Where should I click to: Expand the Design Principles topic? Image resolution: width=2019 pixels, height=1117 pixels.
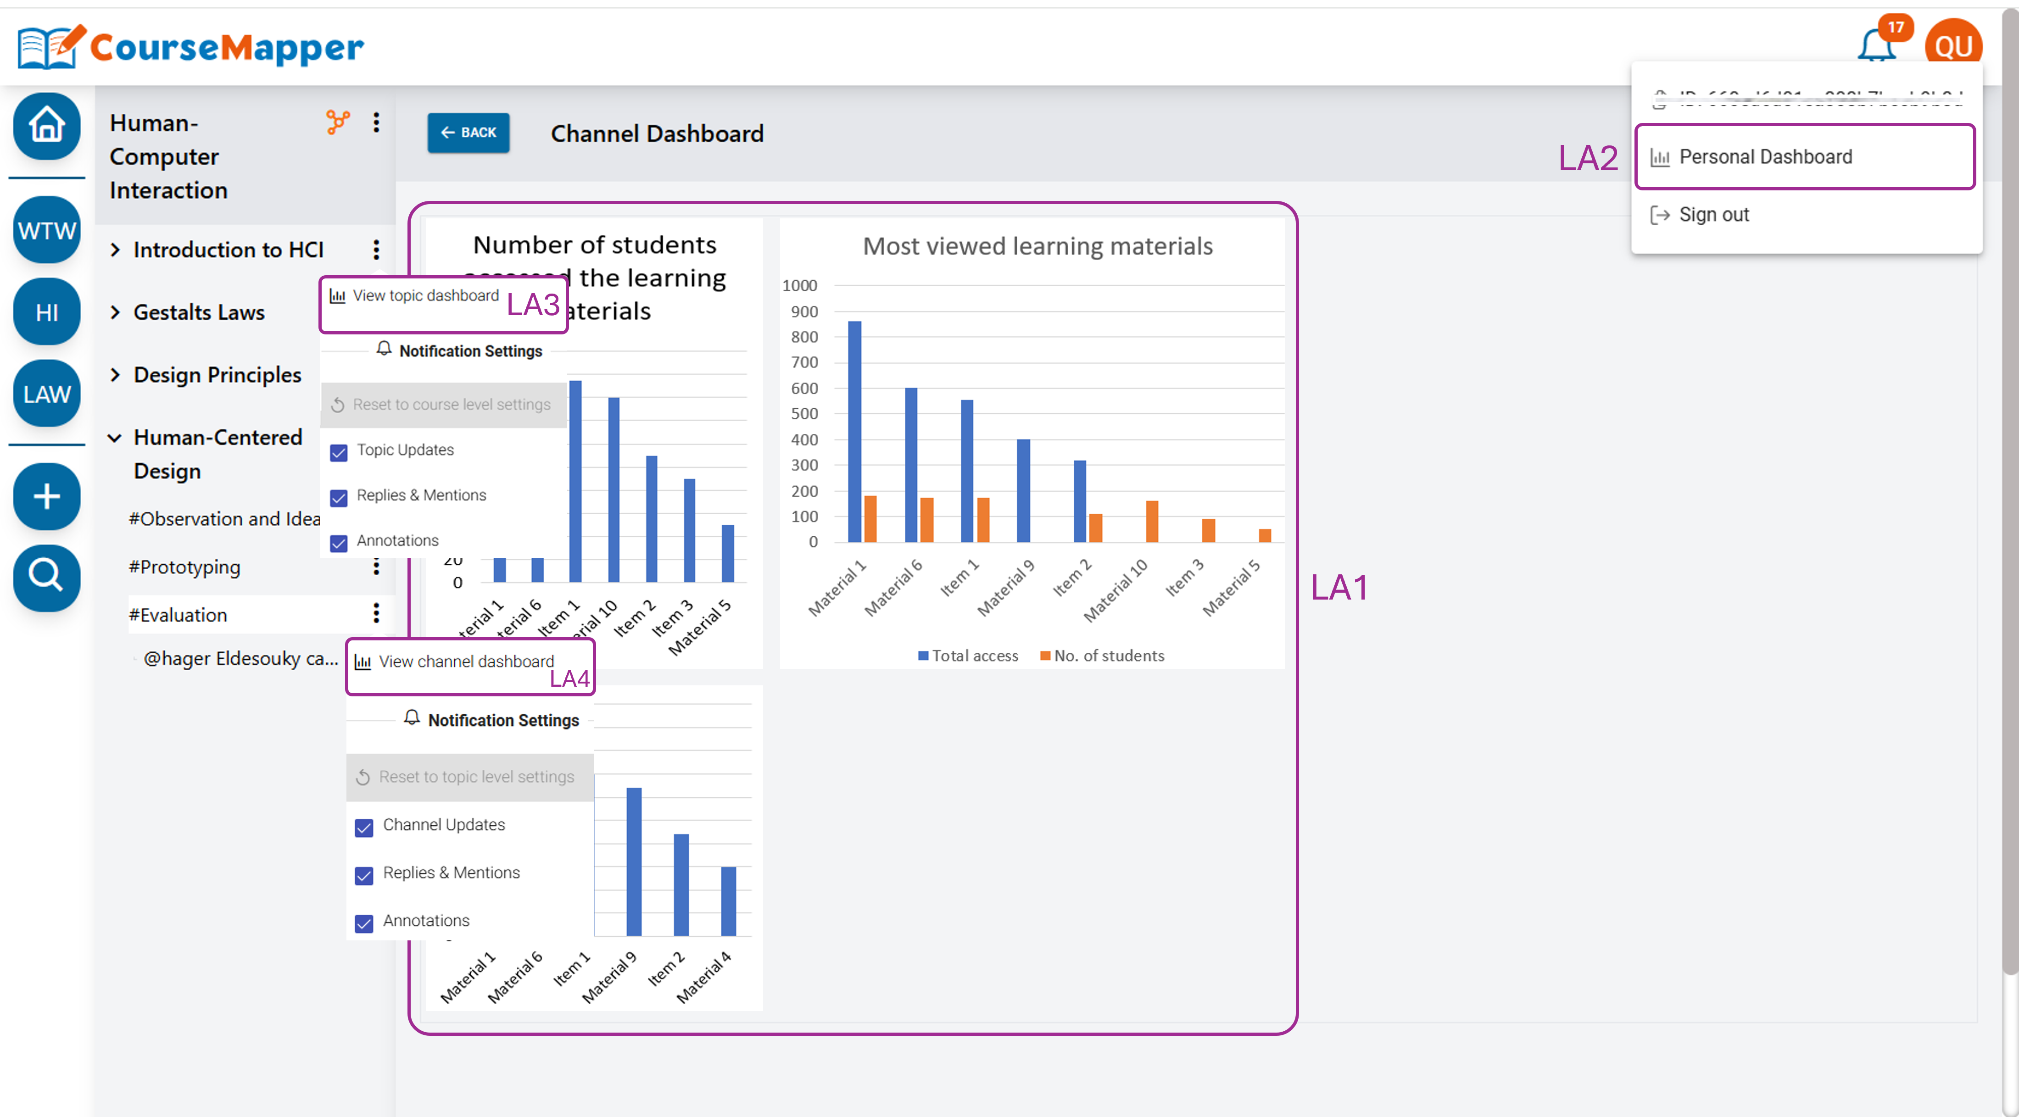coord(115,375)
